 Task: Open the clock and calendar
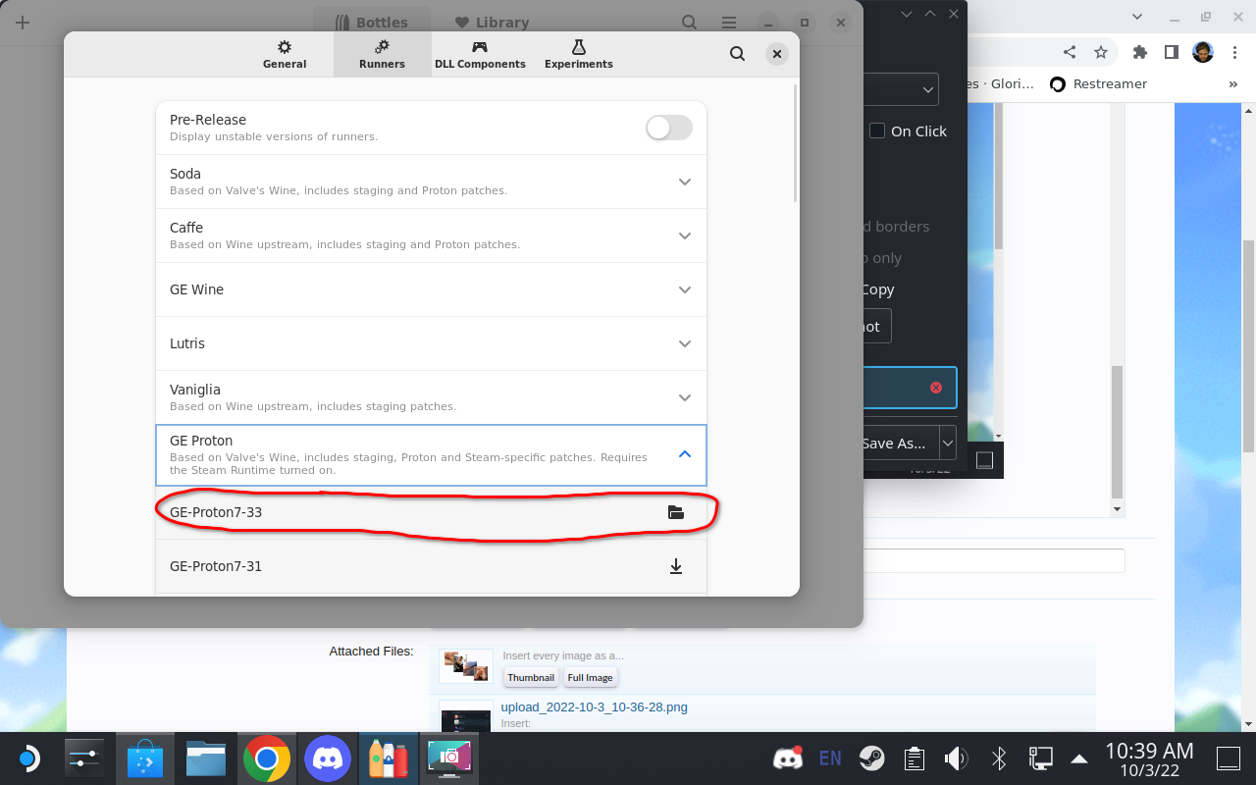pyautogui.click(x=1149, y=759)
